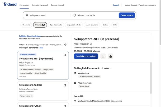
Task: Bookmark the Sviluppatore .NET job card
Action: [65, 55]
